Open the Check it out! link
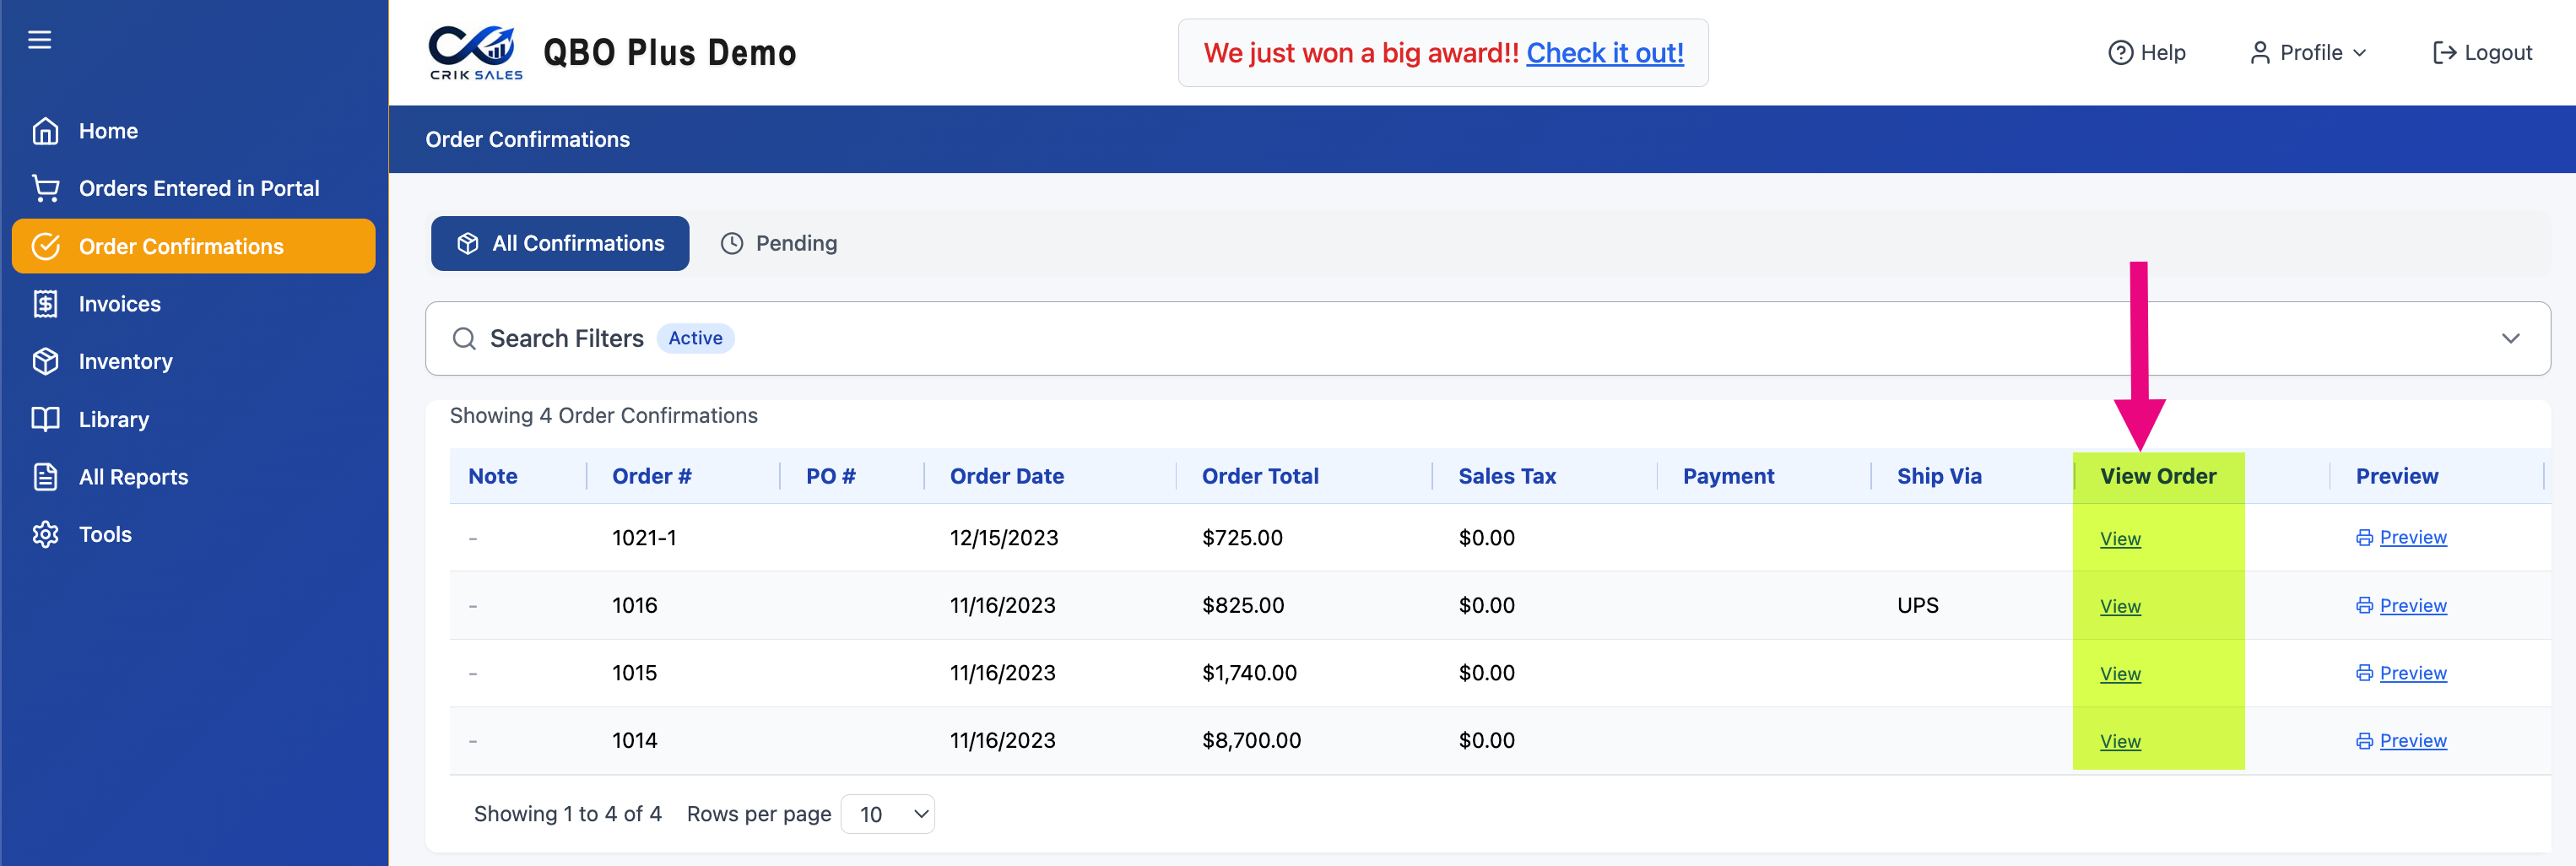Screen dimensions: 2576x866 click(1604, 53)
